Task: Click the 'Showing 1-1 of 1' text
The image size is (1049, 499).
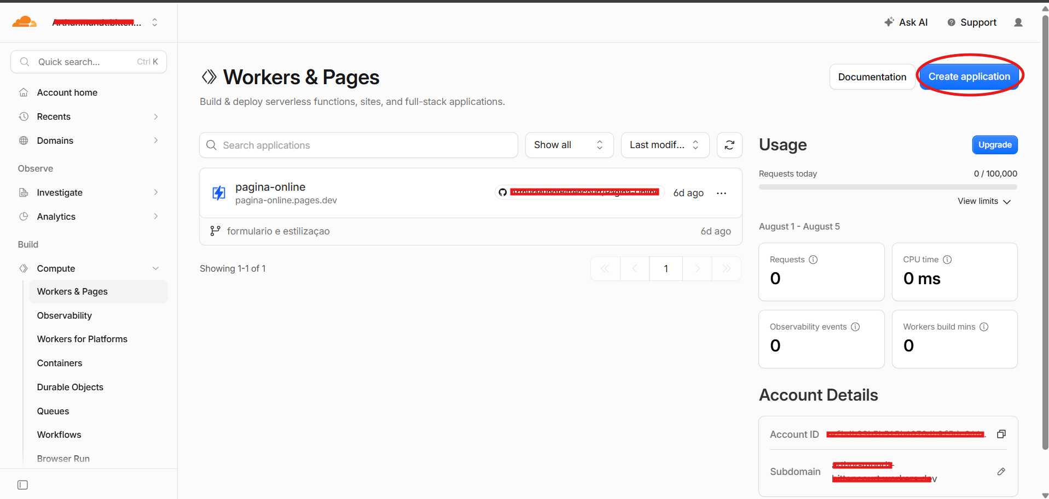Action: point(233,269)
